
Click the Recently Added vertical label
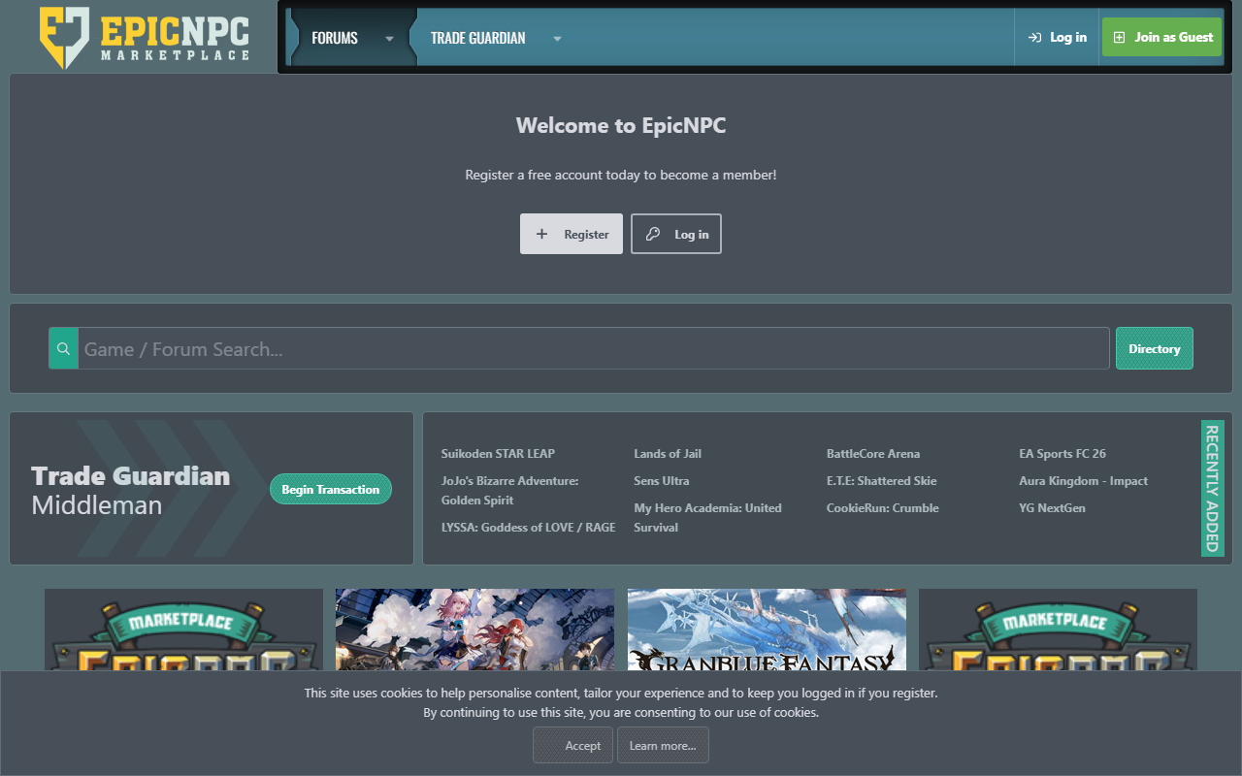1212,488
